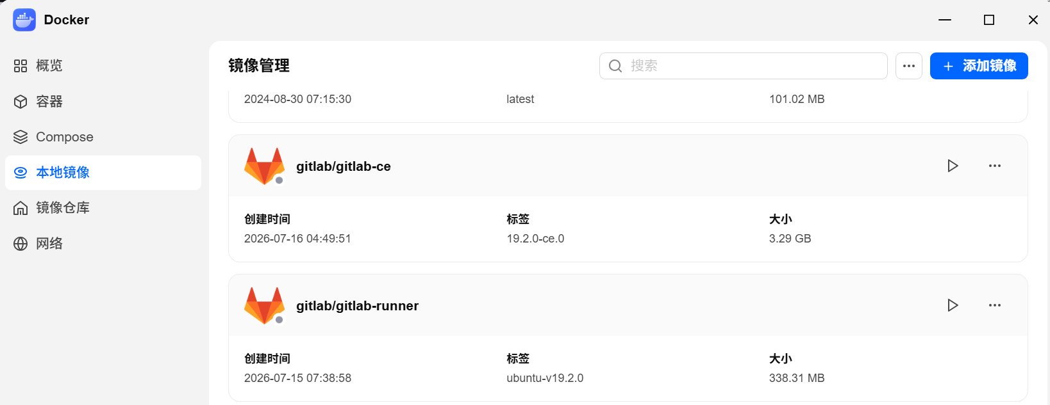Click the plus icon in 添加镜像

coord(948,67)
